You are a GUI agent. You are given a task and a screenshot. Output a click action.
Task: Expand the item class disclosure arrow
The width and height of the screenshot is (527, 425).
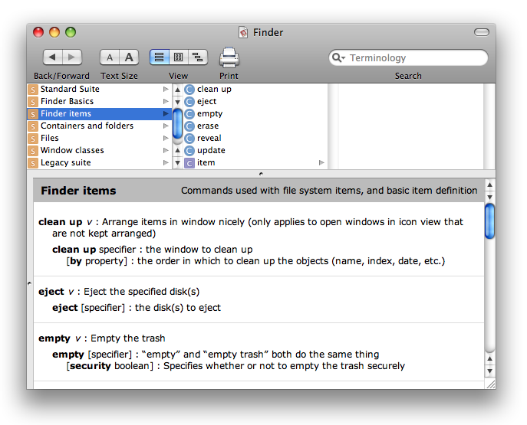321,162
